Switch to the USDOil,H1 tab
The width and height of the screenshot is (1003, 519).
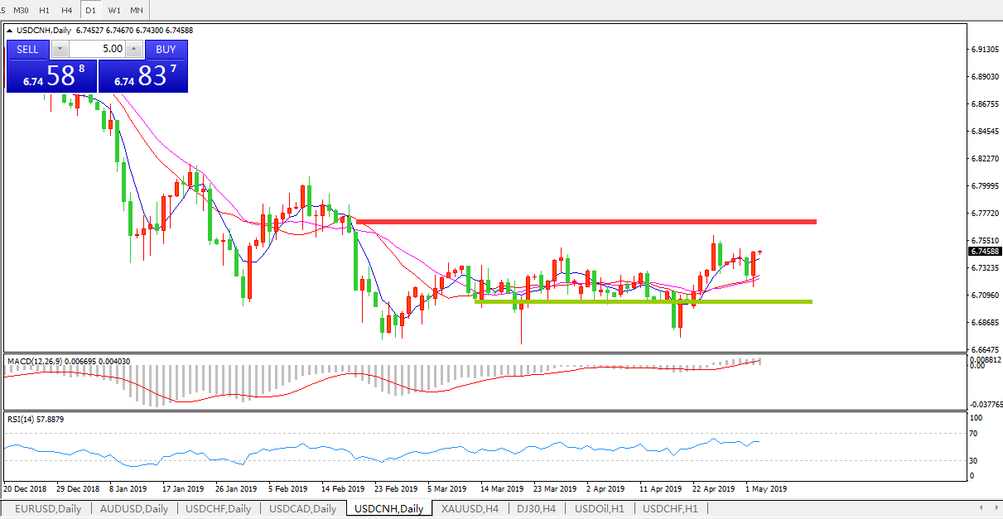coord(599,509)
